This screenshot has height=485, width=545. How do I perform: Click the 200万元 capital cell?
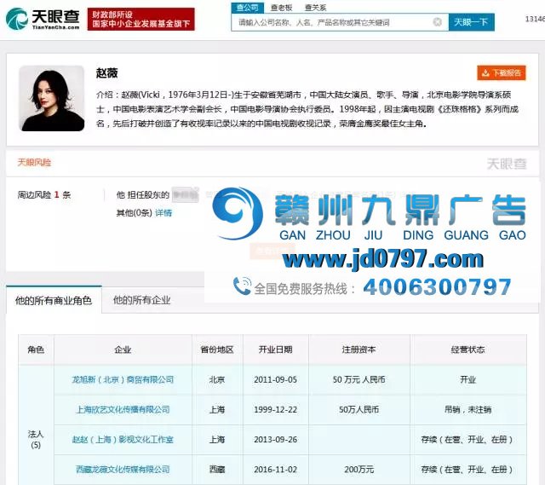tap(359, 470)
